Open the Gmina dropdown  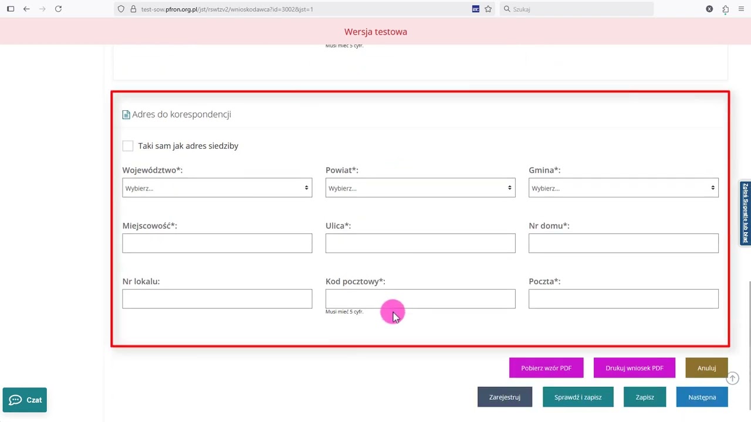[623, 188]
